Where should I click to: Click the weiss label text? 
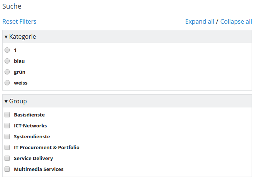pyautogui.click(x=21, y=83)
